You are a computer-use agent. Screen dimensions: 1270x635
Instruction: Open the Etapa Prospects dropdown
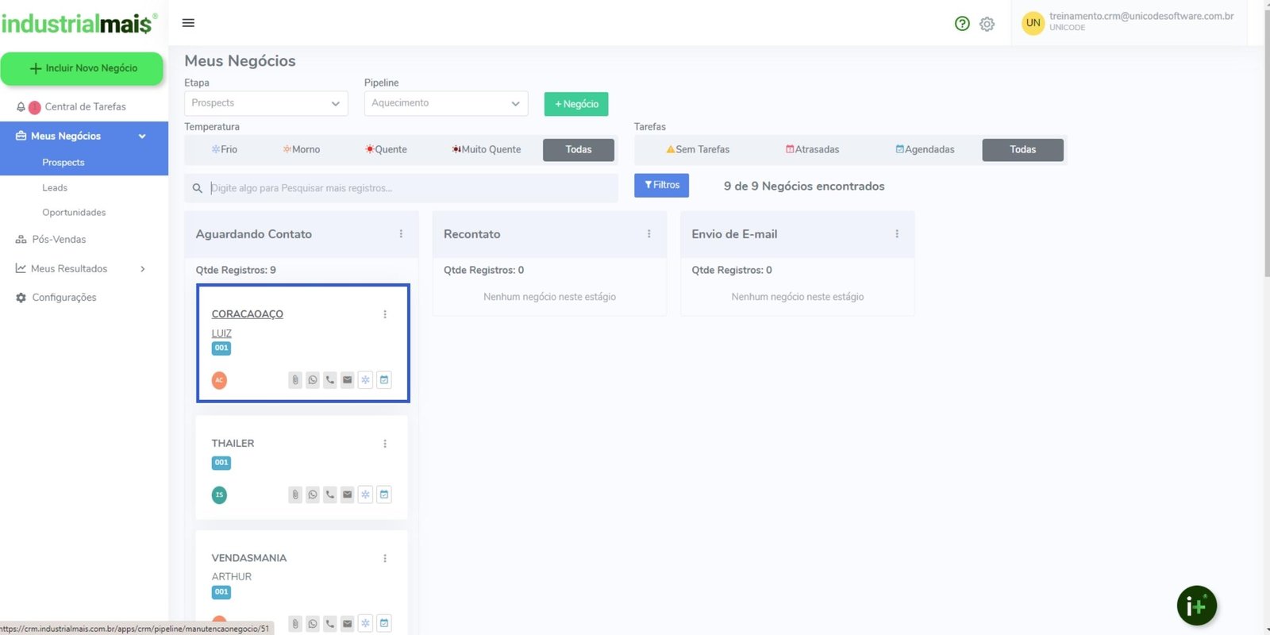pyautogui.click(x=266, y=103)
